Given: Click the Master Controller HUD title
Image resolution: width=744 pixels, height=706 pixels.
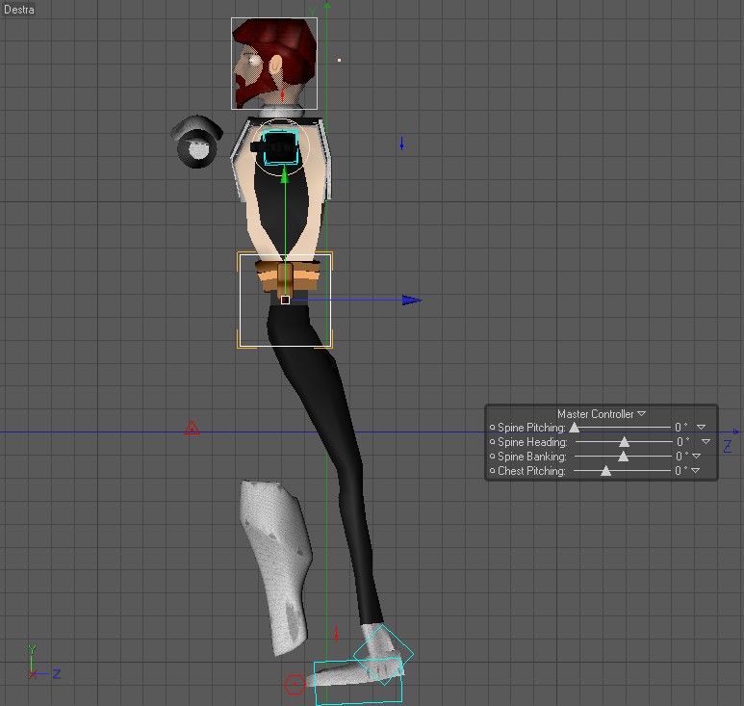Looking at the screenshot, I should 595,414.
